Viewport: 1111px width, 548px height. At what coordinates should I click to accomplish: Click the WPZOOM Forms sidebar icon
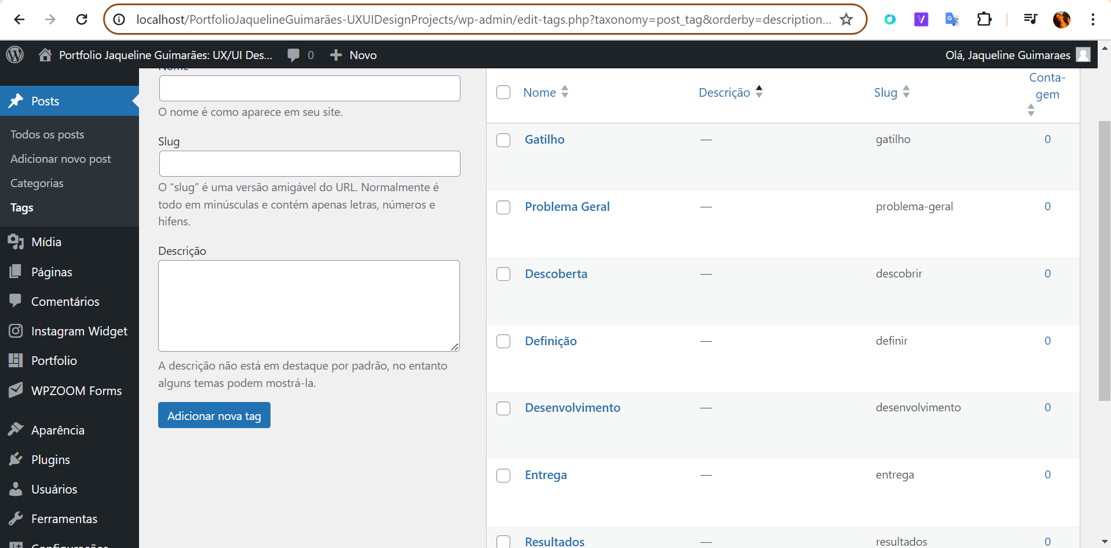point(16,390)
